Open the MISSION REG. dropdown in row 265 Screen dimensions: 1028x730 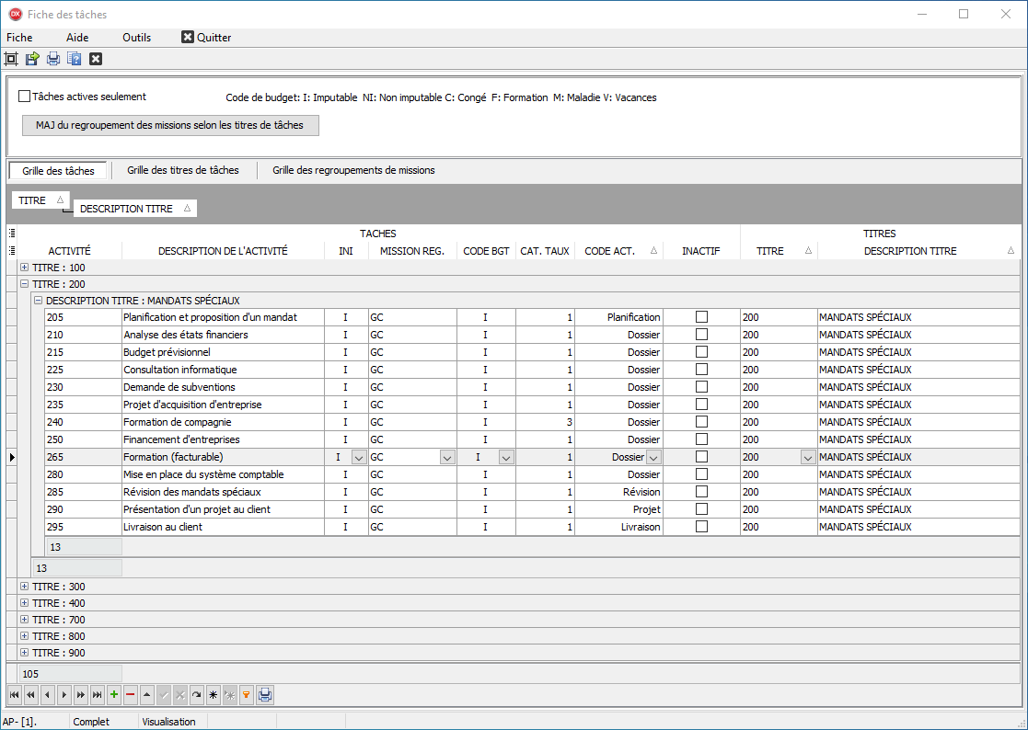pos(447,458)
